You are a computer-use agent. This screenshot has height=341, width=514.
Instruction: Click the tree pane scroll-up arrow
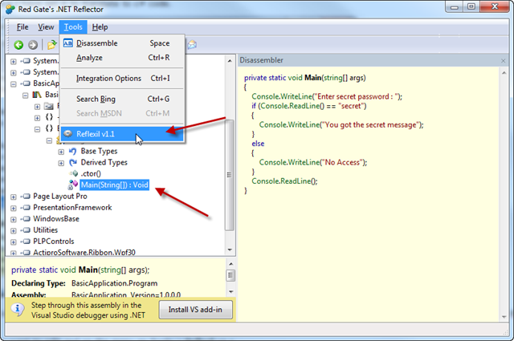(x=230, y=61)
